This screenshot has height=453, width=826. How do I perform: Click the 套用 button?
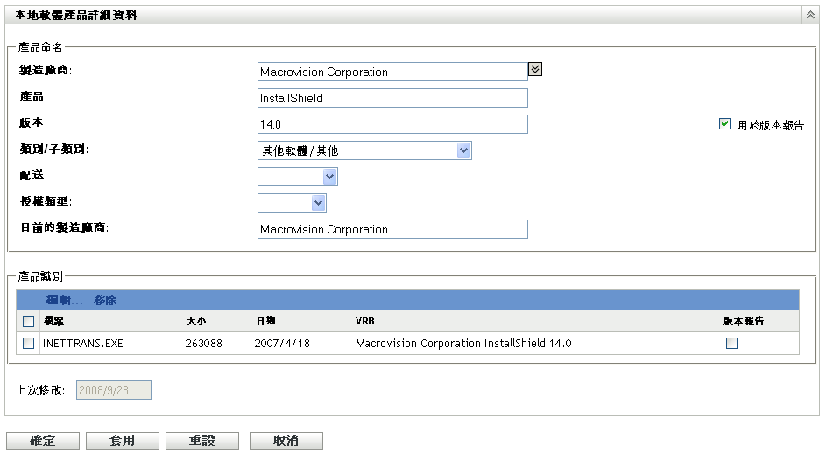click(123, 441)
